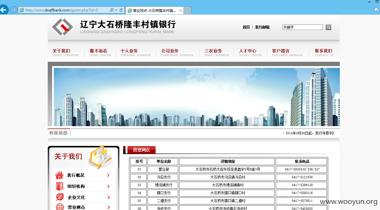Click the site search magnifier button
380x210 pixels.
point(328,27)
